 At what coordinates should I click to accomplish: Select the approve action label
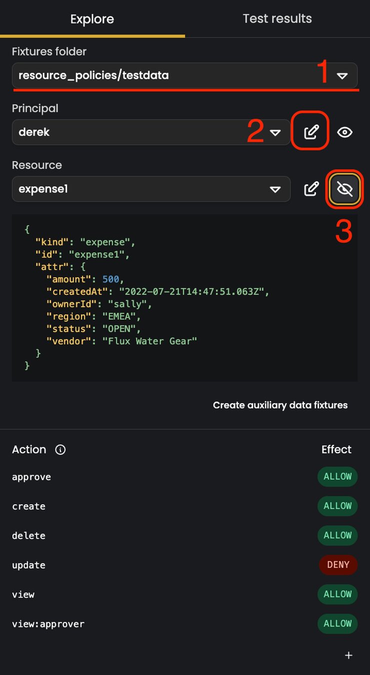tap(31, 477)
